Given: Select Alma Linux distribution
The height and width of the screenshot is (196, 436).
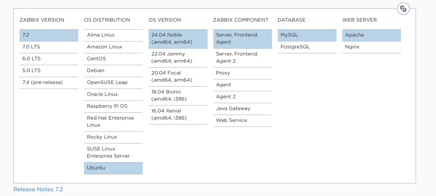Looking at the screenshot, I should pyautogui.click(x=113, y=35).
